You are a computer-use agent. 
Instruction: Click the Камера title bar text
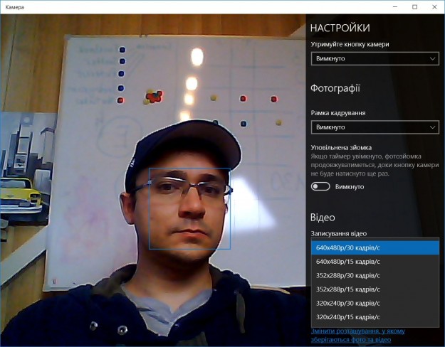[14, 6]
